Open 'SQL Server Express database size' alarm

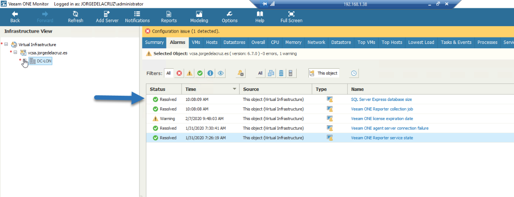pos(381,99)
